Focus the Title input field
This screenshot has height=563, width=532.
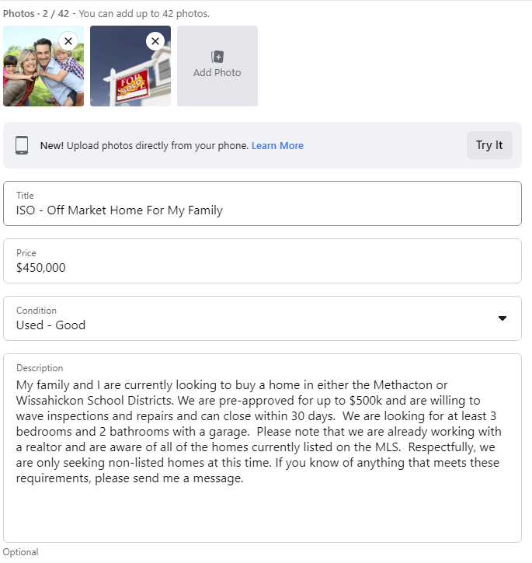point(263,203)
